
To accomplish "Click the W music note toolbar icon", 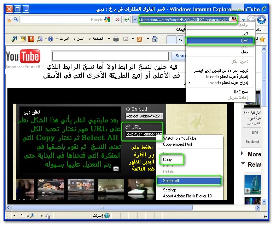I will [14, 39].
